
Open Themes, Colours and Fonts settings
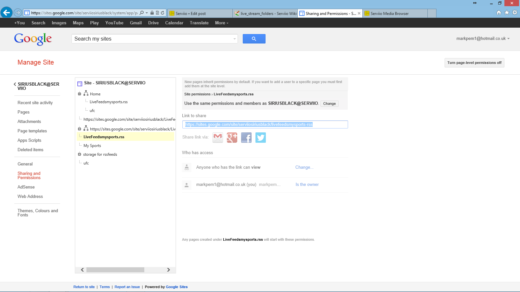point(38,213)
